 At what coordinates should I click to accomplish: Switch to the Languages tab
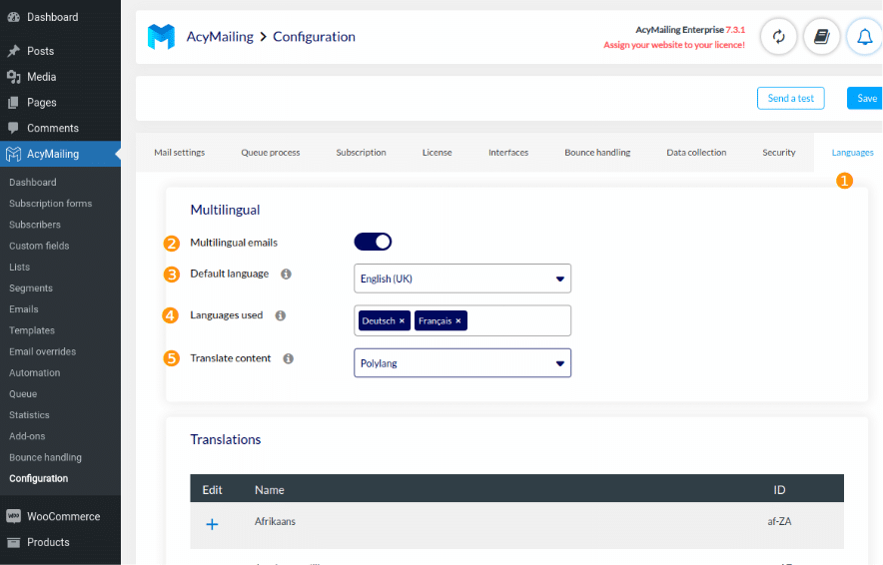pyautogui.click(x=853, y=153)
